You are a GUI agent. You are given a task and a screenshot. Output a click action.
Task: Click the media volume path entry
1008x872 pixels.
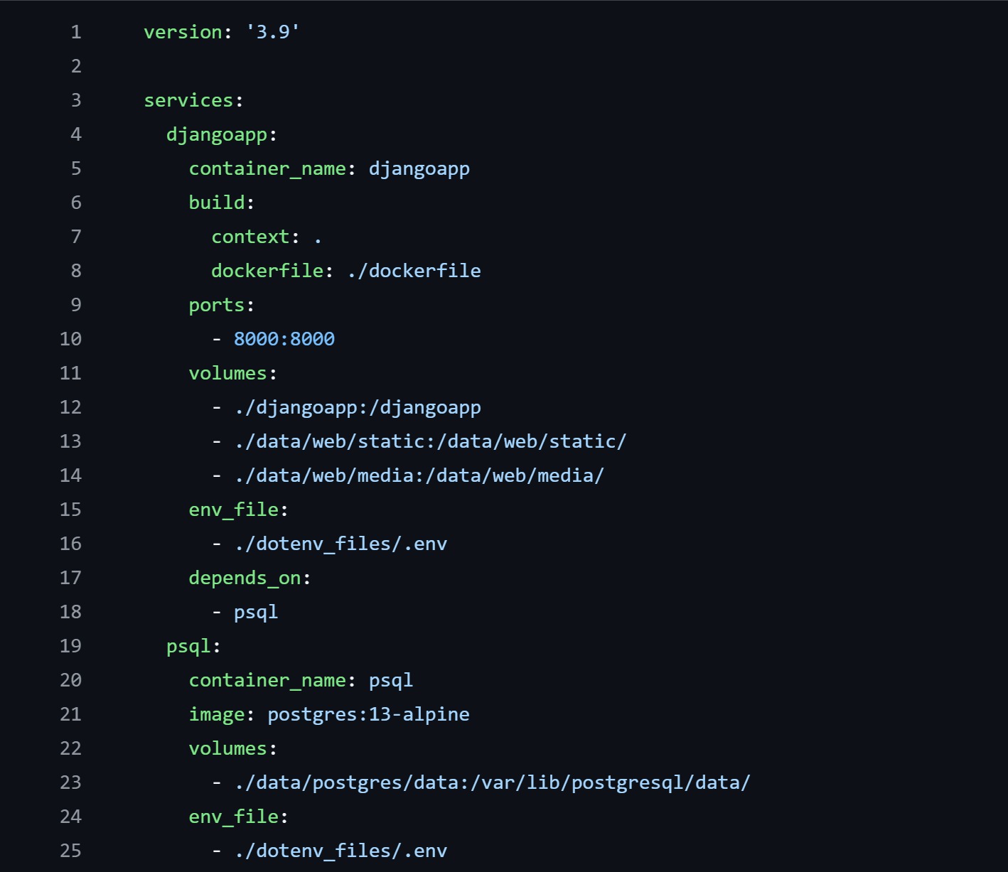pyautogui.click(x=419, y=475)
